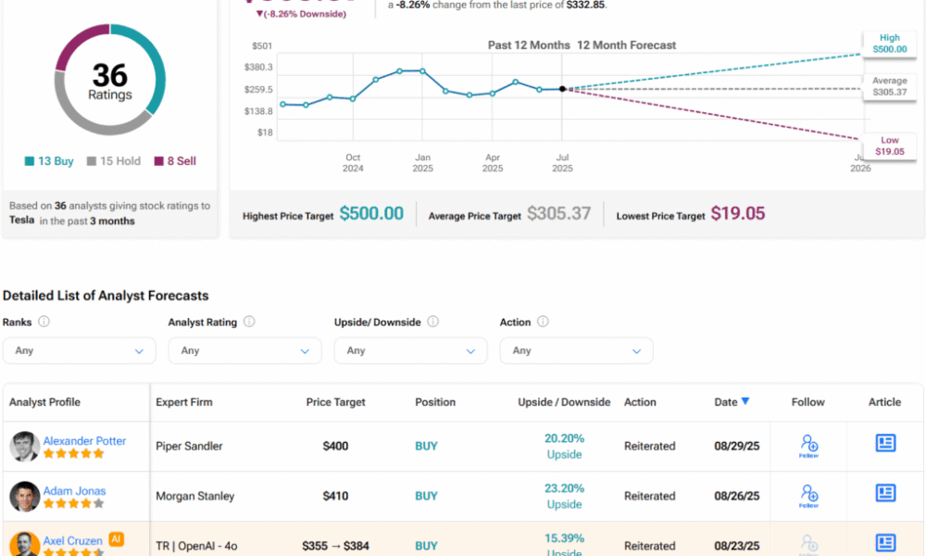Click Morgan Stanley firm cell

[x=194, y=497]
